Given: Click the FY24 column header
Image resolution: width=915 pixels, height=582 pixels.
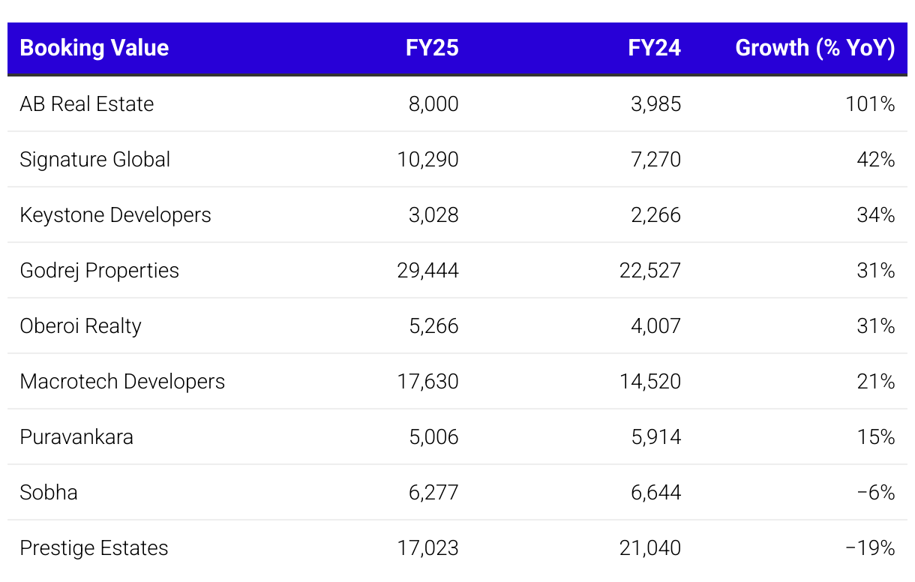Looking at the screenshot, I should click(654, 48).
